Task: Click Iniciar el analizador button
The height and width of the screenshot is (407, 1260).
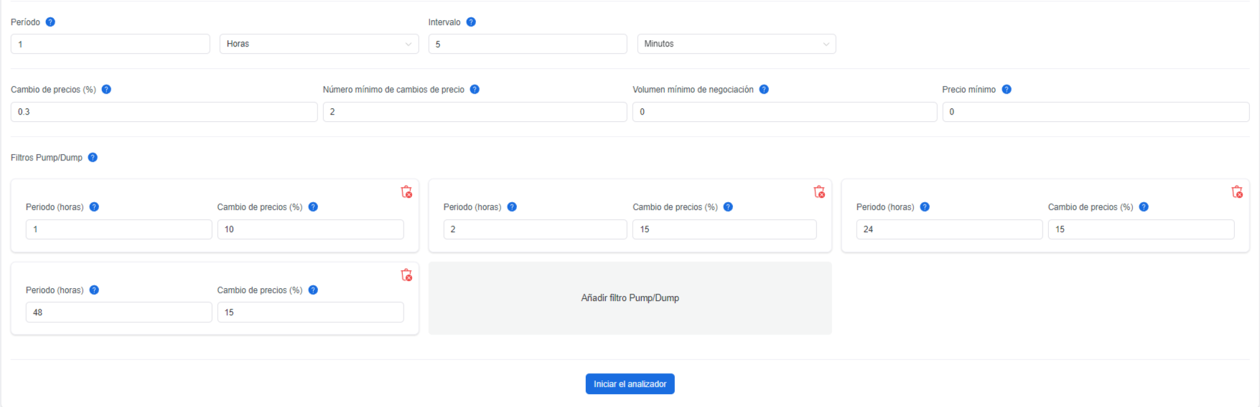Action: [x=630, y=384]
